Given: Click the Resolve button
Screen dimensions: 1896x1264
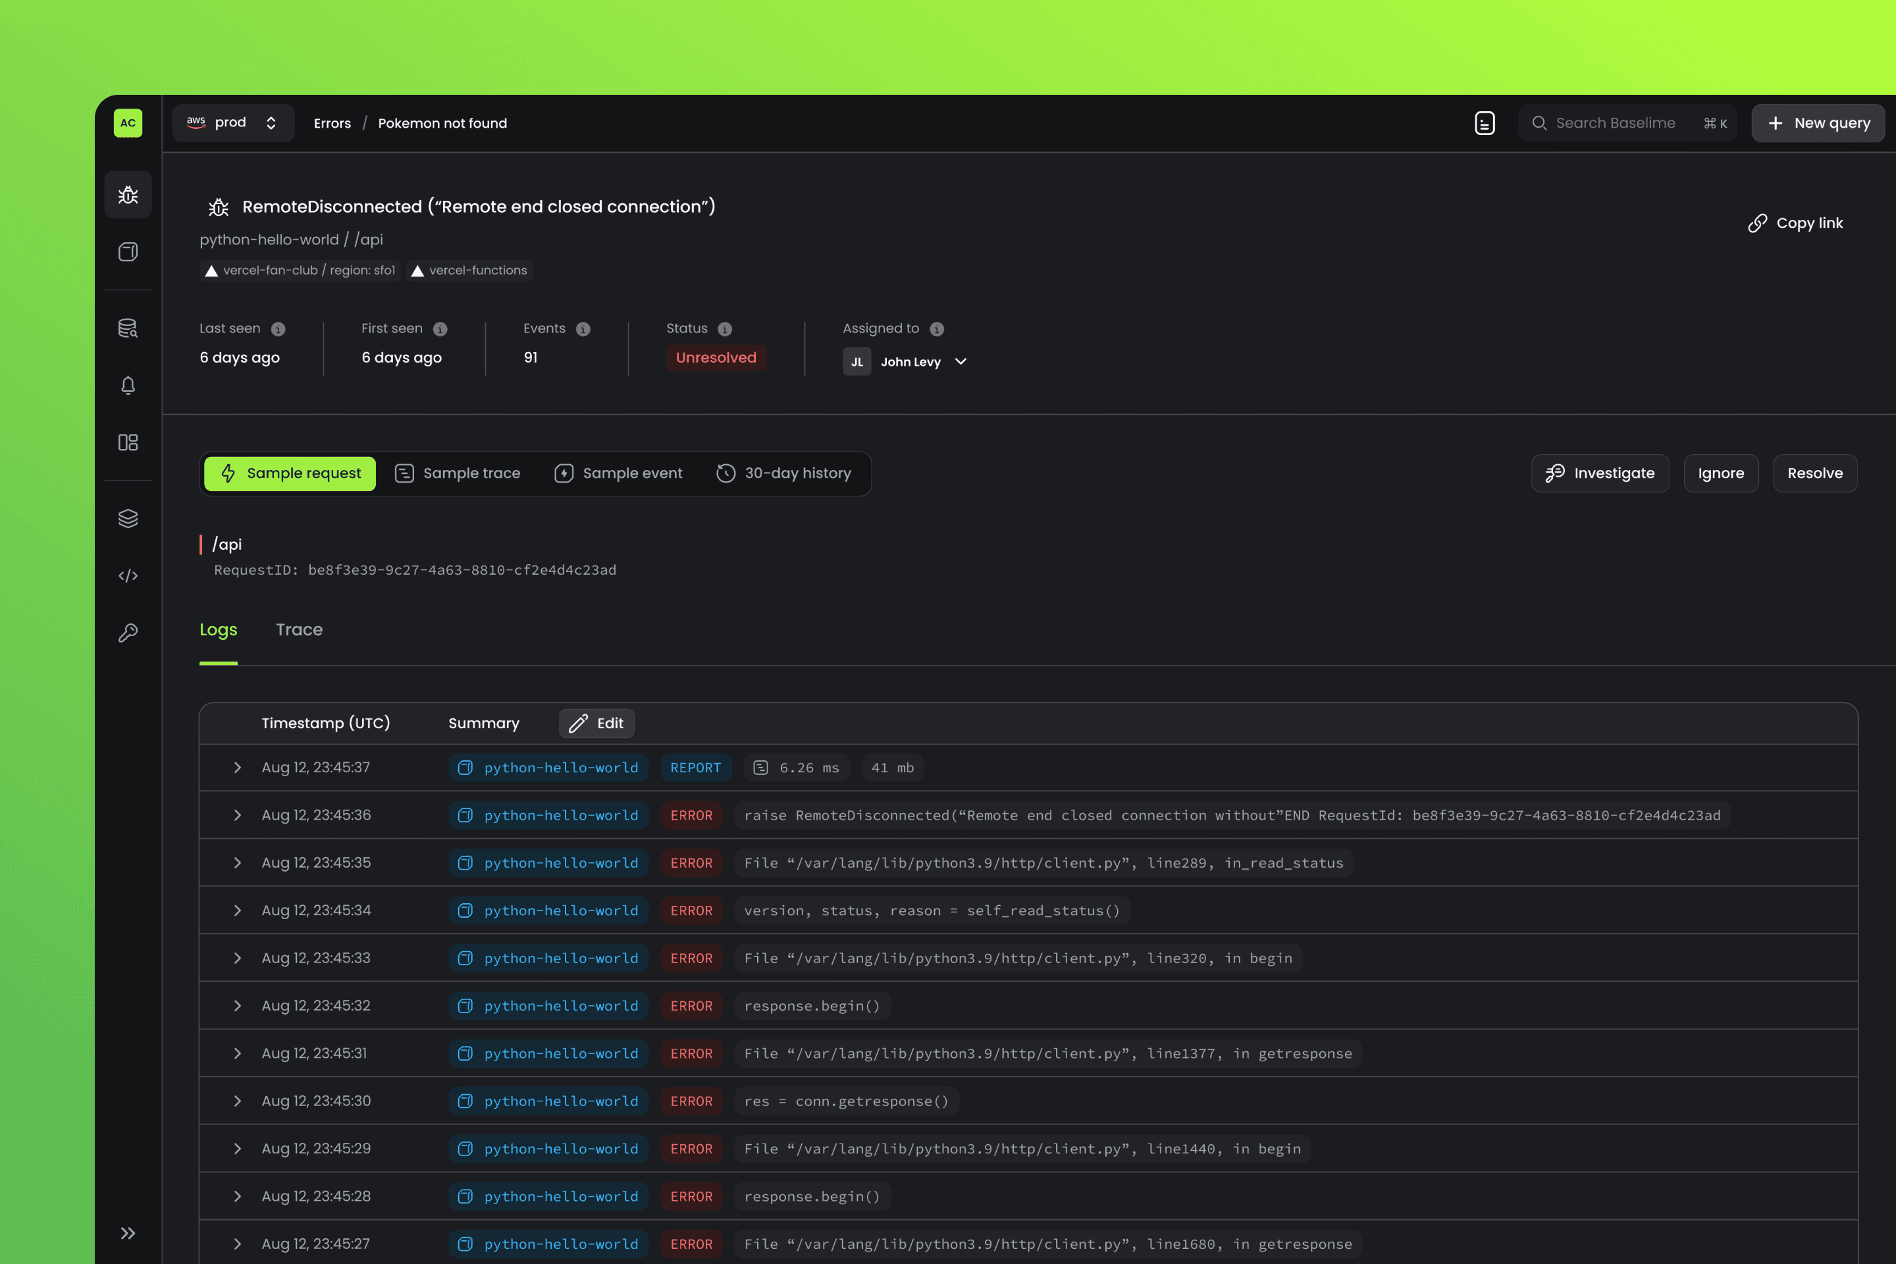Looking at the screenshot, I should tap(1814, 473).
